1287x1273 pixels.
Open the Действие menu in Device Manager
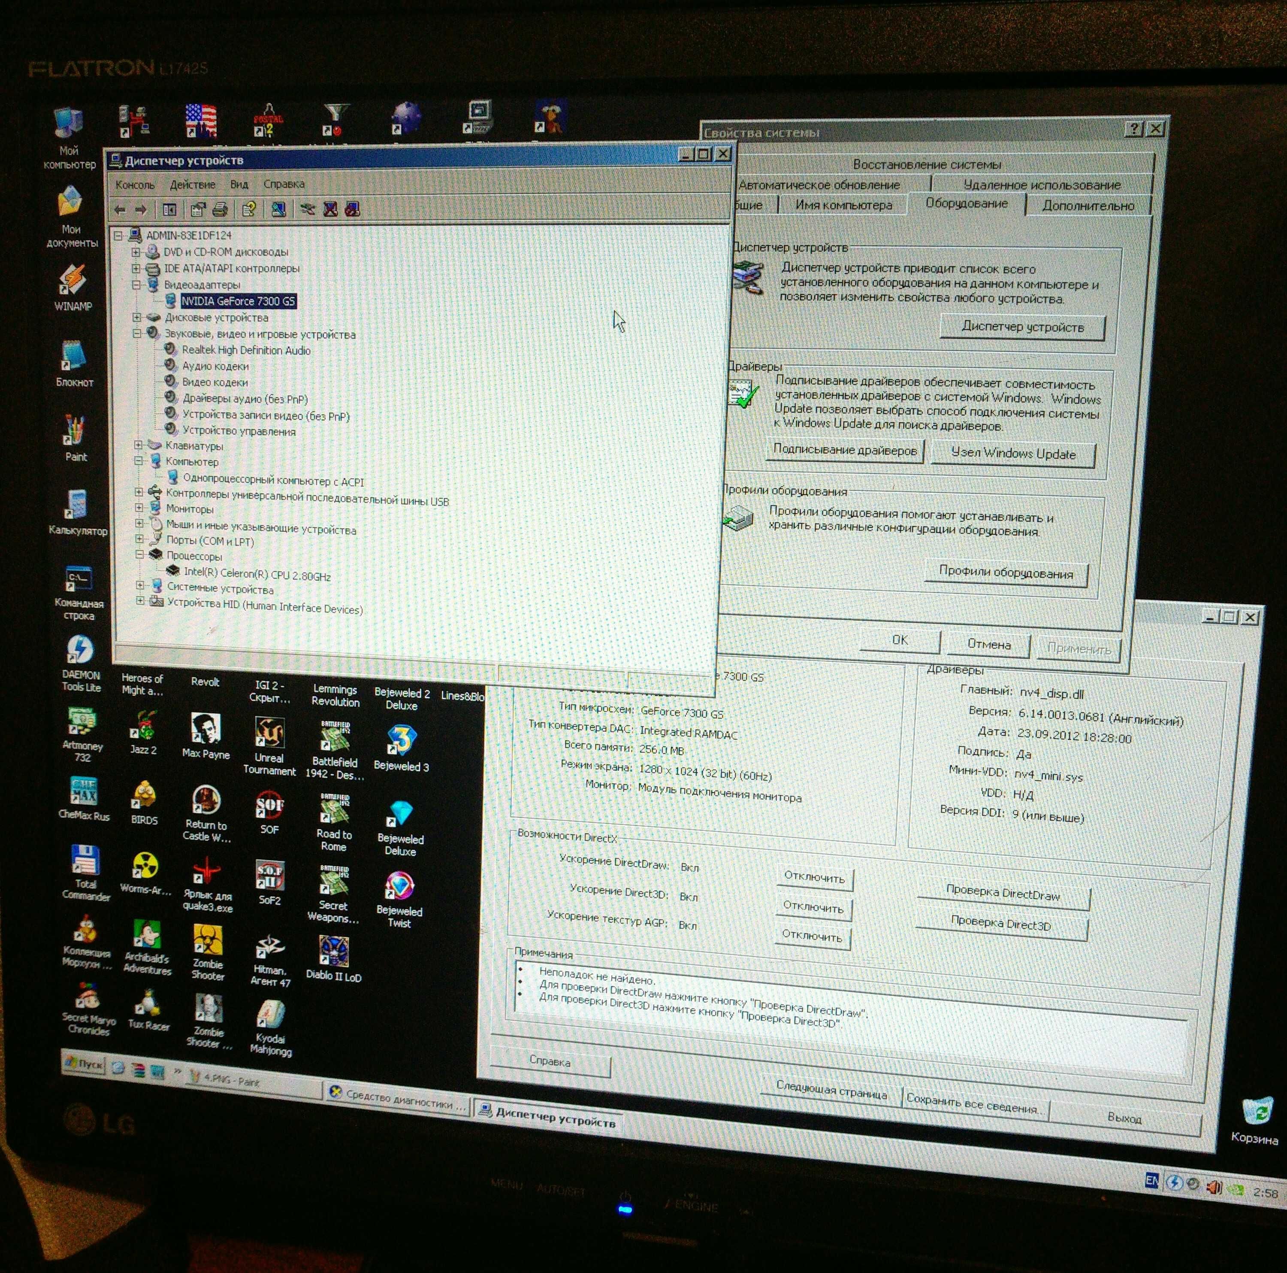pyautogui.click(x=193, y=185)
